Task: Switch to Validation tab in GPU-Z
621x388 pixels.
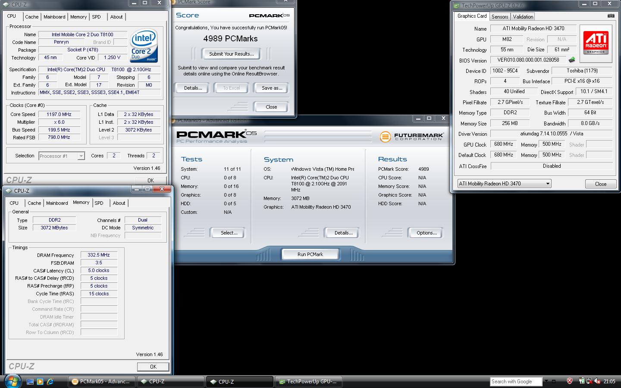Action: pyautogui.click(x=523, y=17)
